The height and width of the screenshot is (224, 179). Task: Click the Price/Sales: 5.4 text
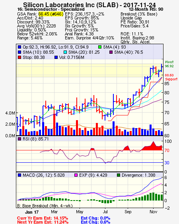134,26
